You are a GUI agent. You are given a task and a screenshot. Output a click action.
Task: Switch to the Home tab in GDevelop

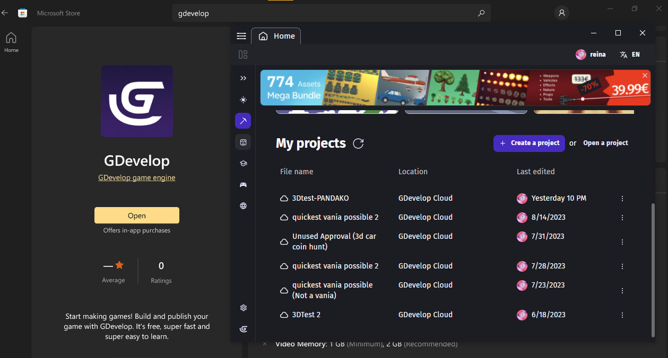[276, 36]
